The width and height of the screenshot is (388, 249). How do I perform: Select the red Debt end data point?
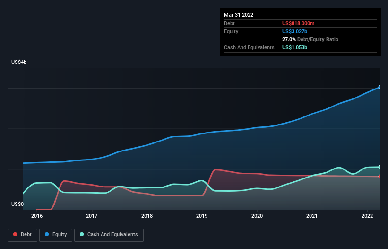pyautogui.click(x=380, y=177)
